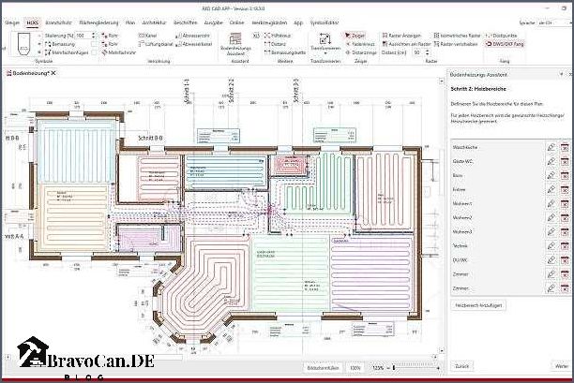Image resolution: width=574 pixels, height=383 pixels.
Task: Click the Transformieren icon in the ribbon
Action: pyautogui.click(x=325, y=40)
